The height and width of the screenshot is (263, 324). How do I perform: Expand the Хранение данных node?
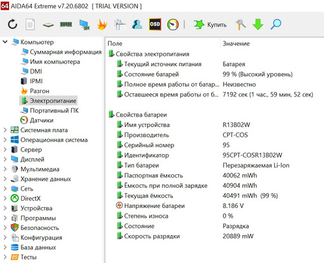pyautogui.click(x=5, y=179)
